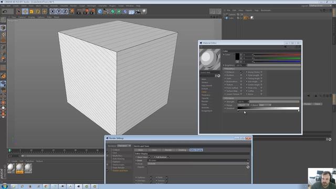Enable Noise modifier checkbox
The height and width of the screenshot is (189, 336).
coord(261,94)
